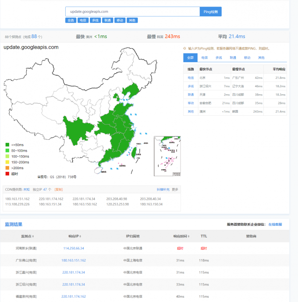Switch to the 电信 tab above the route table

click(205, 57)
